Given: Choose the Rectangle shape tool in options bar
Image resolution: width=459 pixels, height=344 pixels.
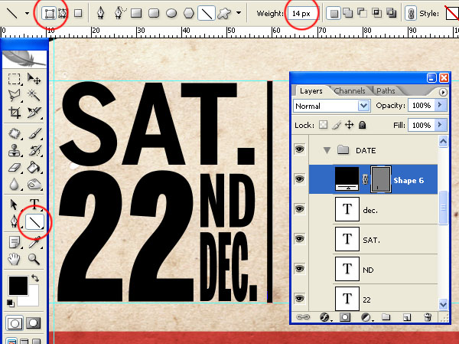Looking at the screenshot, I should point(136,13).
